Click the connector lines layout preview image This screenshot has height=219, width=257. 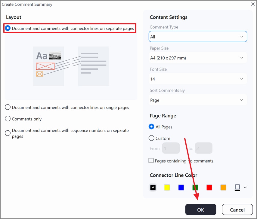pyautogui.click(x=71, y=66)
